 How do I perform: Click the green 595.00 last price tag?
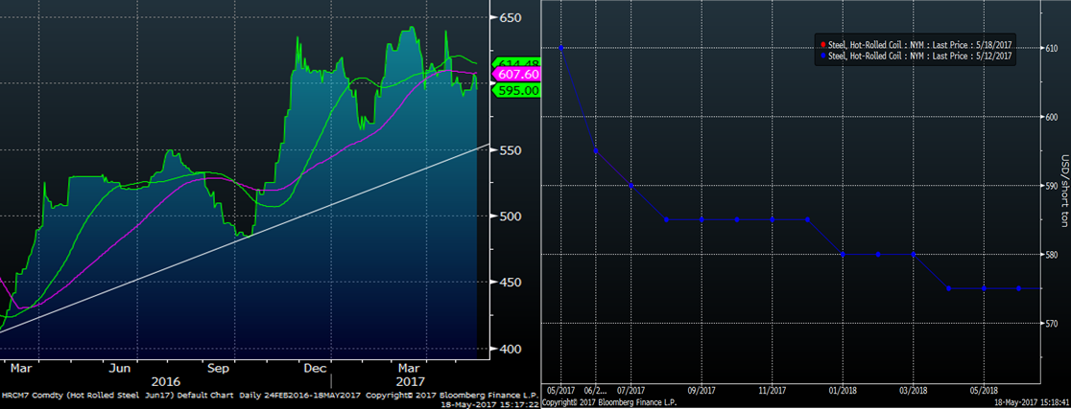518,90
